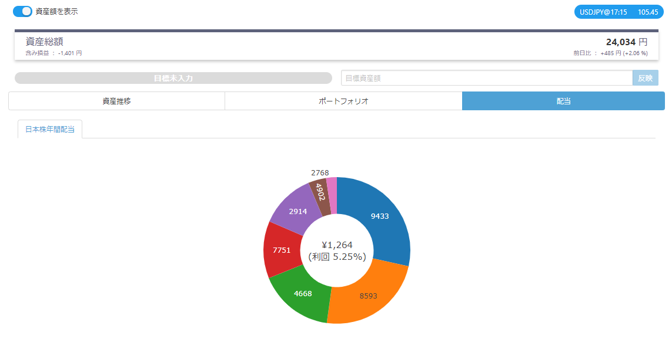This screenshot has height=339, width=672.
Task: Click the blue 9433 donut segment
Action: click(x=379, y=216)
